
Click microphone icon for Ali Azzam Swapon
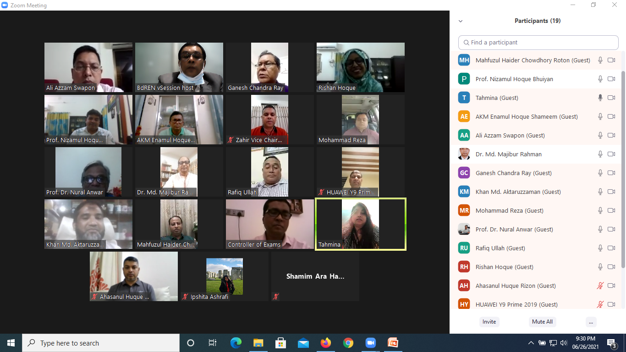600,135
